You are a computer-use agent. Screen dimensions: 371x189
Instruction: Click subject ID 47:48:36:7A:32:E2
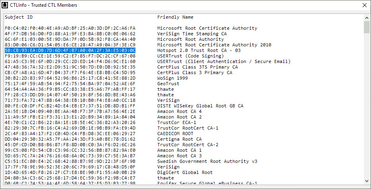point(70,67)
